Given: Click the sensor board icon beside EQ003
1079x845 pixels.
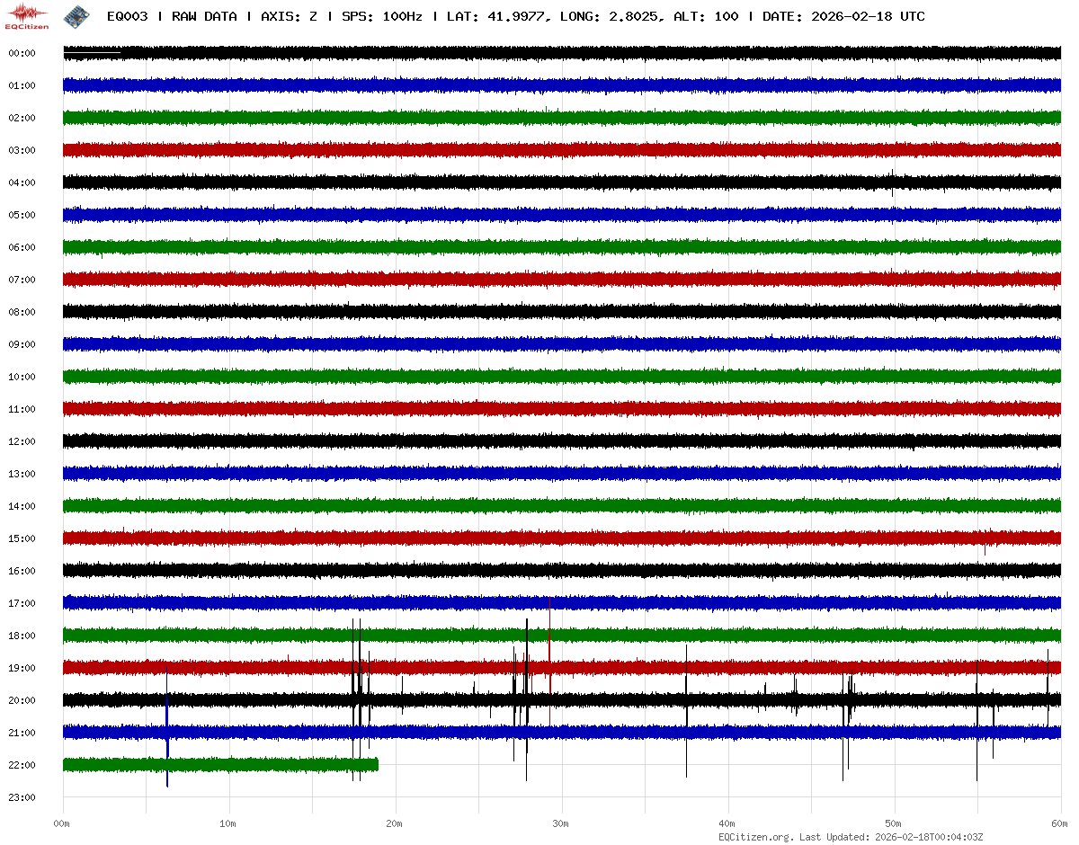Looking at the screenshot, I should (74, 16).
